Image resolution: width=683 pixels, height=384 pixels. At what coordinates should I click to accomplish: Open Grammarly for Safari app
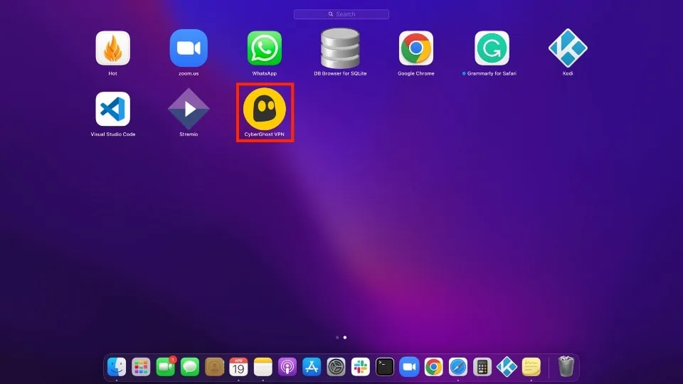click(492, 48)
